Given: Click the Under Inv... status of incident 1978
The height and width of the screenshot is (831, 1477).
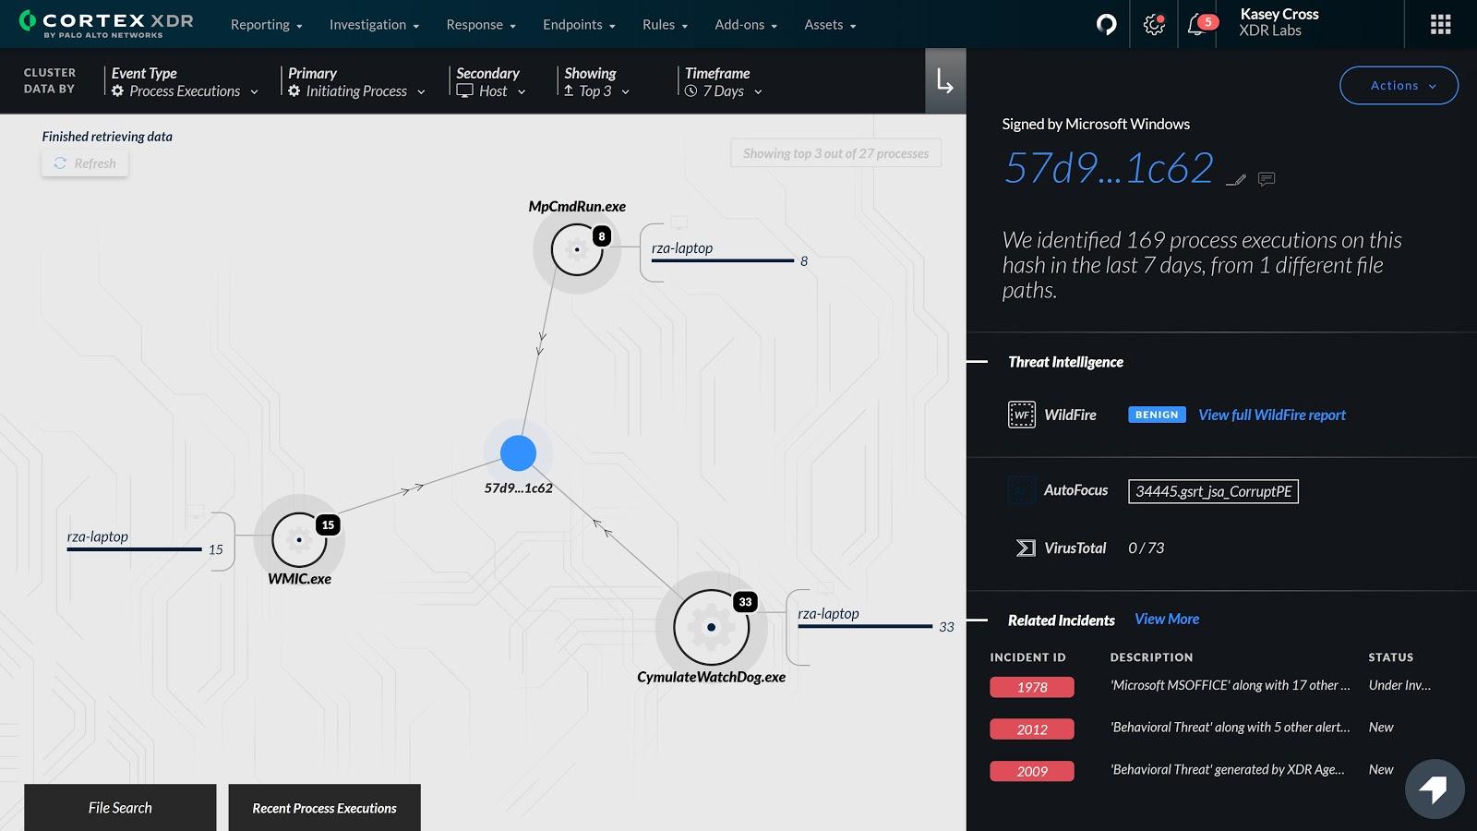Looking at the screenshot, I should tap(1399, 685).
